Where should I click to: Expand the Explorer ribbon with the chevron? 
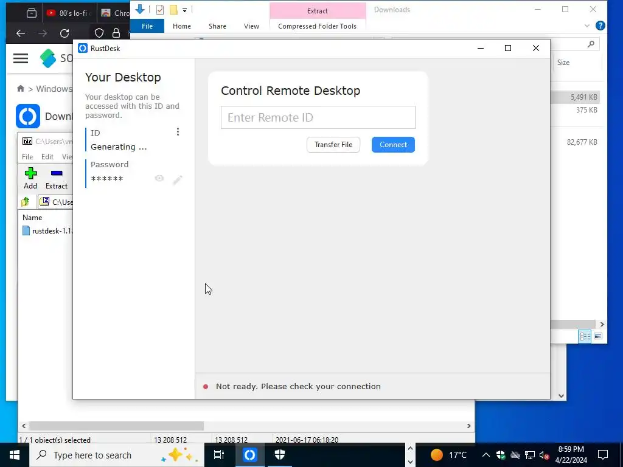[x=587, y=26]
